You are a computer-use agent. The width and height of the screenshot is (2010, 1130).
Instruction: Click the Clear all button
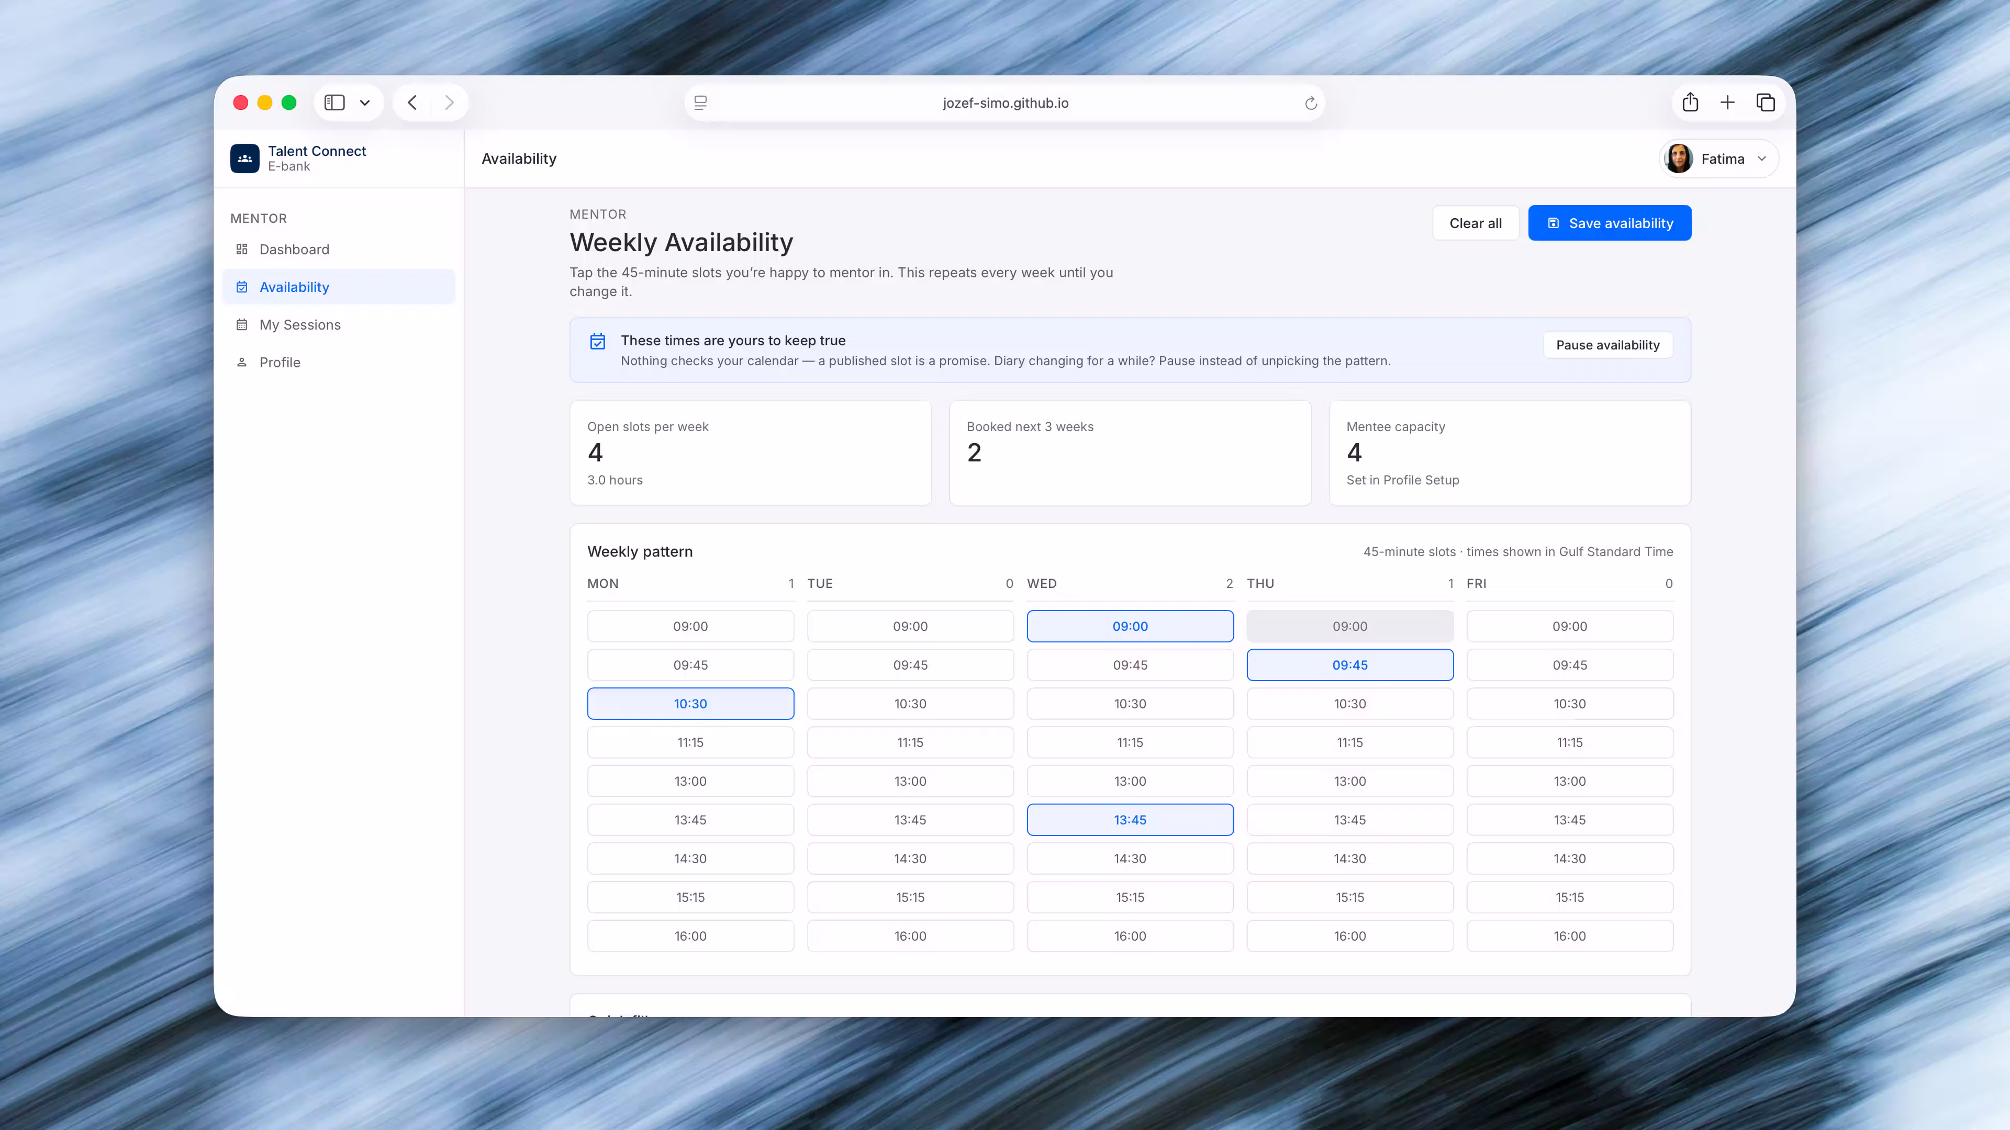point(1475,223)
